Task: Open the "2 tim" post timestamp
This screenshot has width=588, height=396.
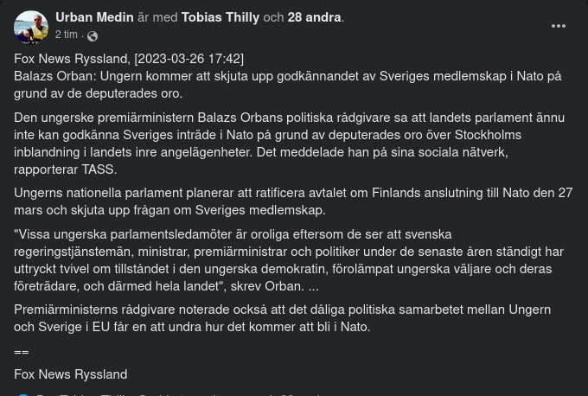Action: [x=67, y=35]
